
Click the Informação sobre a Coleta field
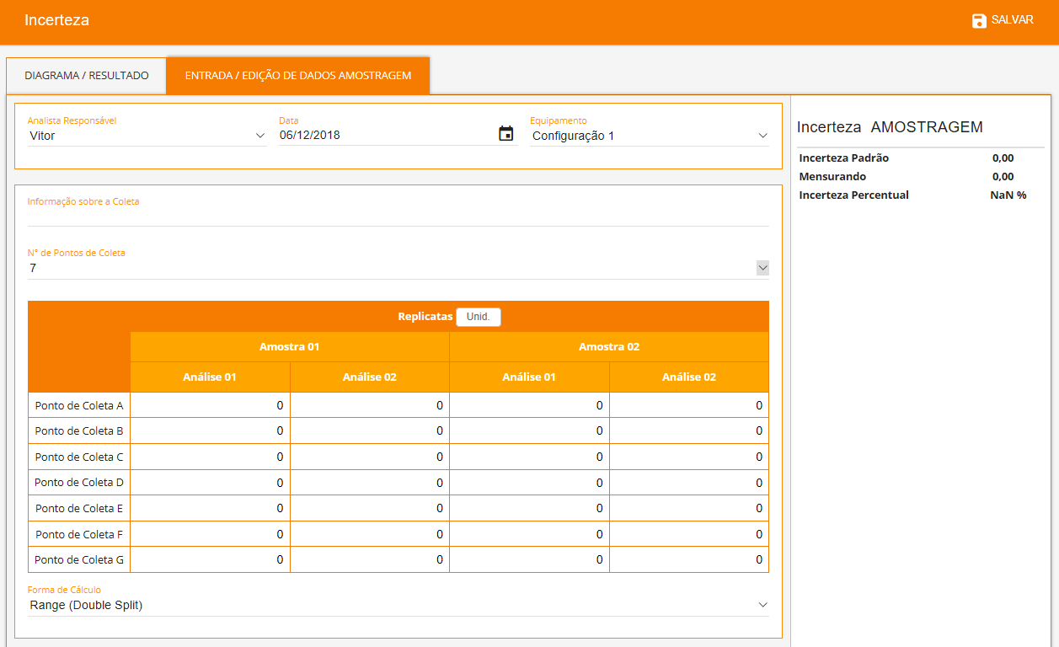tap(398, 217)
